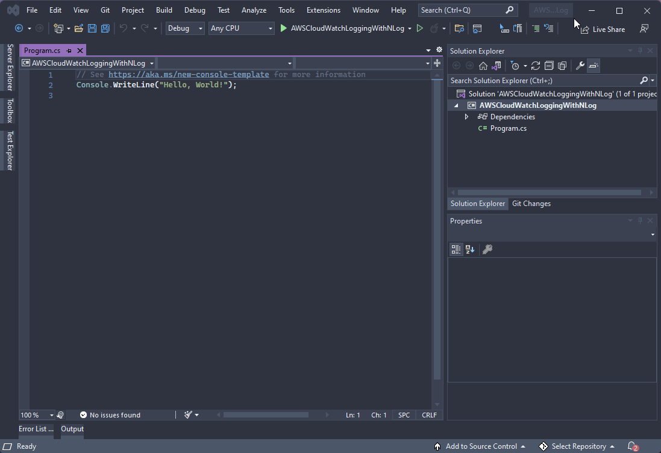Screen dimensions: 661x453
Task: Click No issues found indicator
Action: pyautogui.click(x=110, y=415)
